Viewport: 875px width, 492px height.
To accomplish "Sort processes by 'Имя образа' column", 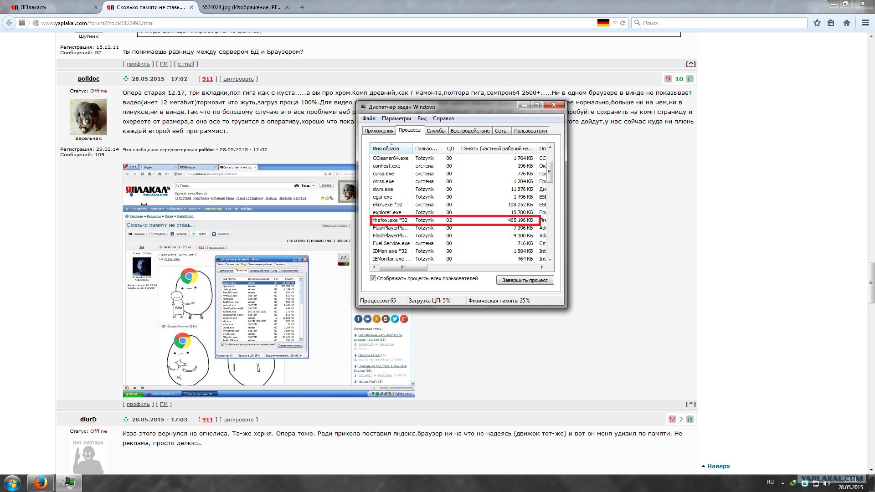I will (391, 149).
